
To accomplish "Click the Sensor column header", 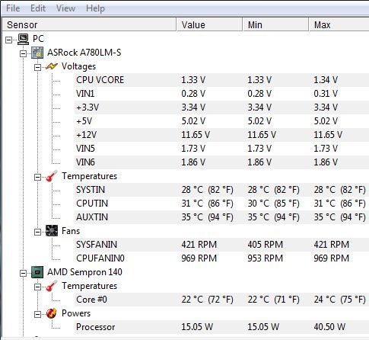I will tap(89, 24).
